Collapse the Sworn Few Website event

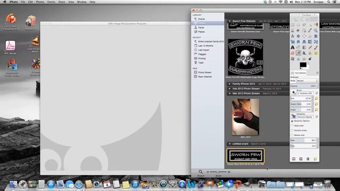(229, 21)
